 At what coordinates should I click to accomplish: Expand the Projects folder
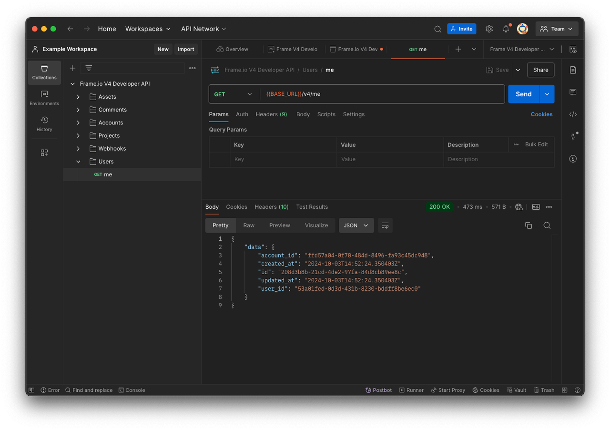78,135
